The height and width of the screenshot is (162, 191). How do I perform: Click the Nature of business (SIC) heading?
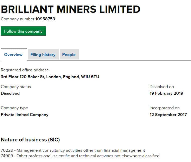tap(30, 140)
